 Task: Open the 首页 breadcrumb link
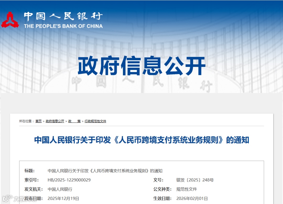pos(39,121)
